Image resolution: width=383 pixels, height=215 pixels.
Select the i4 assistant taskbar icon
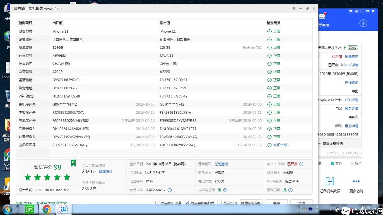pyautogui.click(x=63, y=209)
